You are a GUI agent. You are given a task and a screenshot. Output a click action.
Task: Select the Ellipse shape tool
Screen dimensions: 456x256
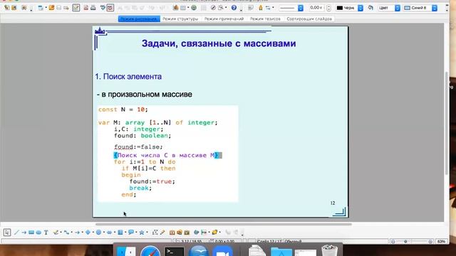click(38, 233)
